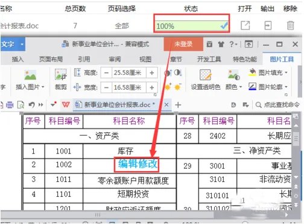Click the red WPS home icon
Screen dimensions: 304x224
[x=66, y=105]
